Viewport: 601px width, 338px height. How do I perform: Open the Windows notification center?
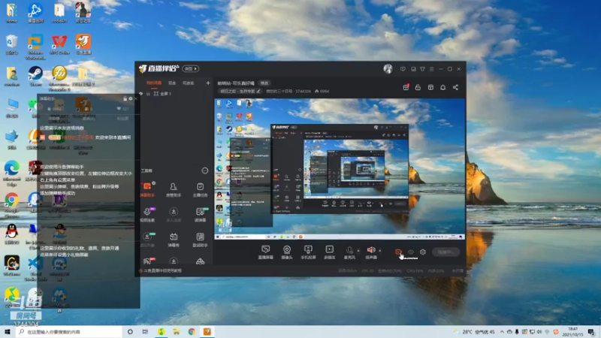point(591,331)
